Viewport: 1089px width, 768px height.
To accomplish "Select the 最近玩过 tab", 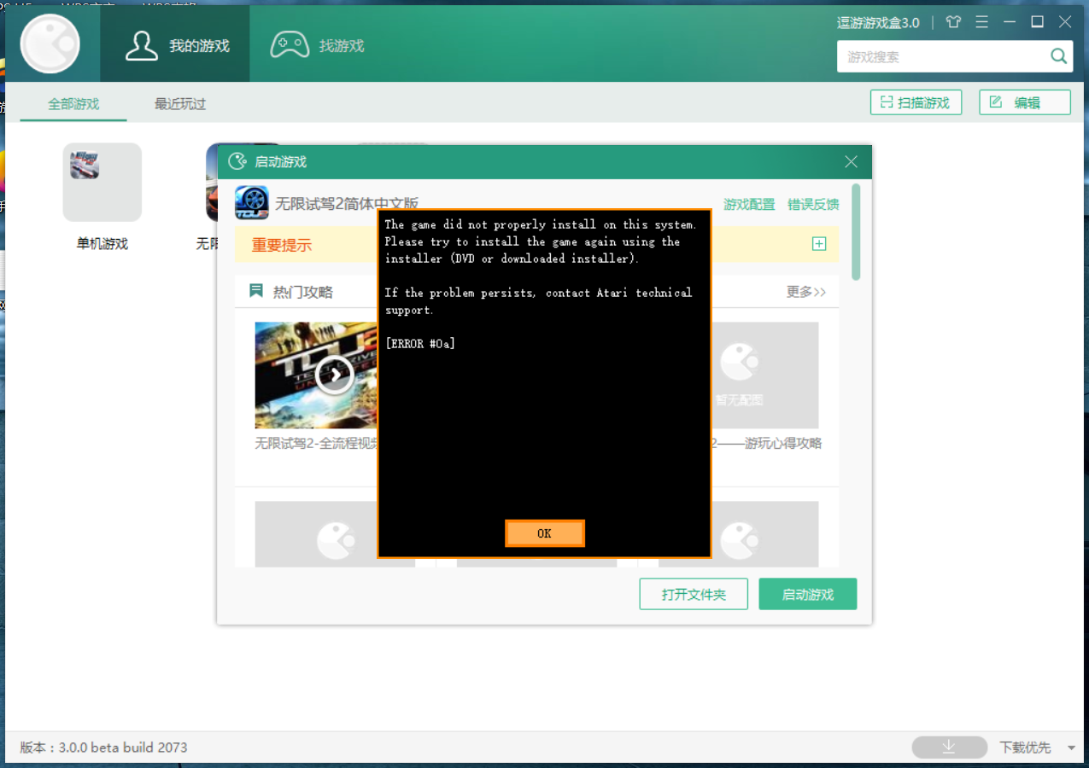I will (180, 104).
